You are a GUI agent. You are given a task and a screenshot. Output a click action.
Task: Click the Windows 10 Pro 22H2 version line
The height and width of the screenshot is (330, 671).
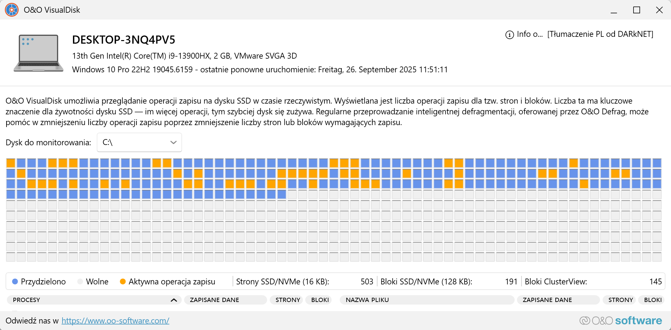260,69
